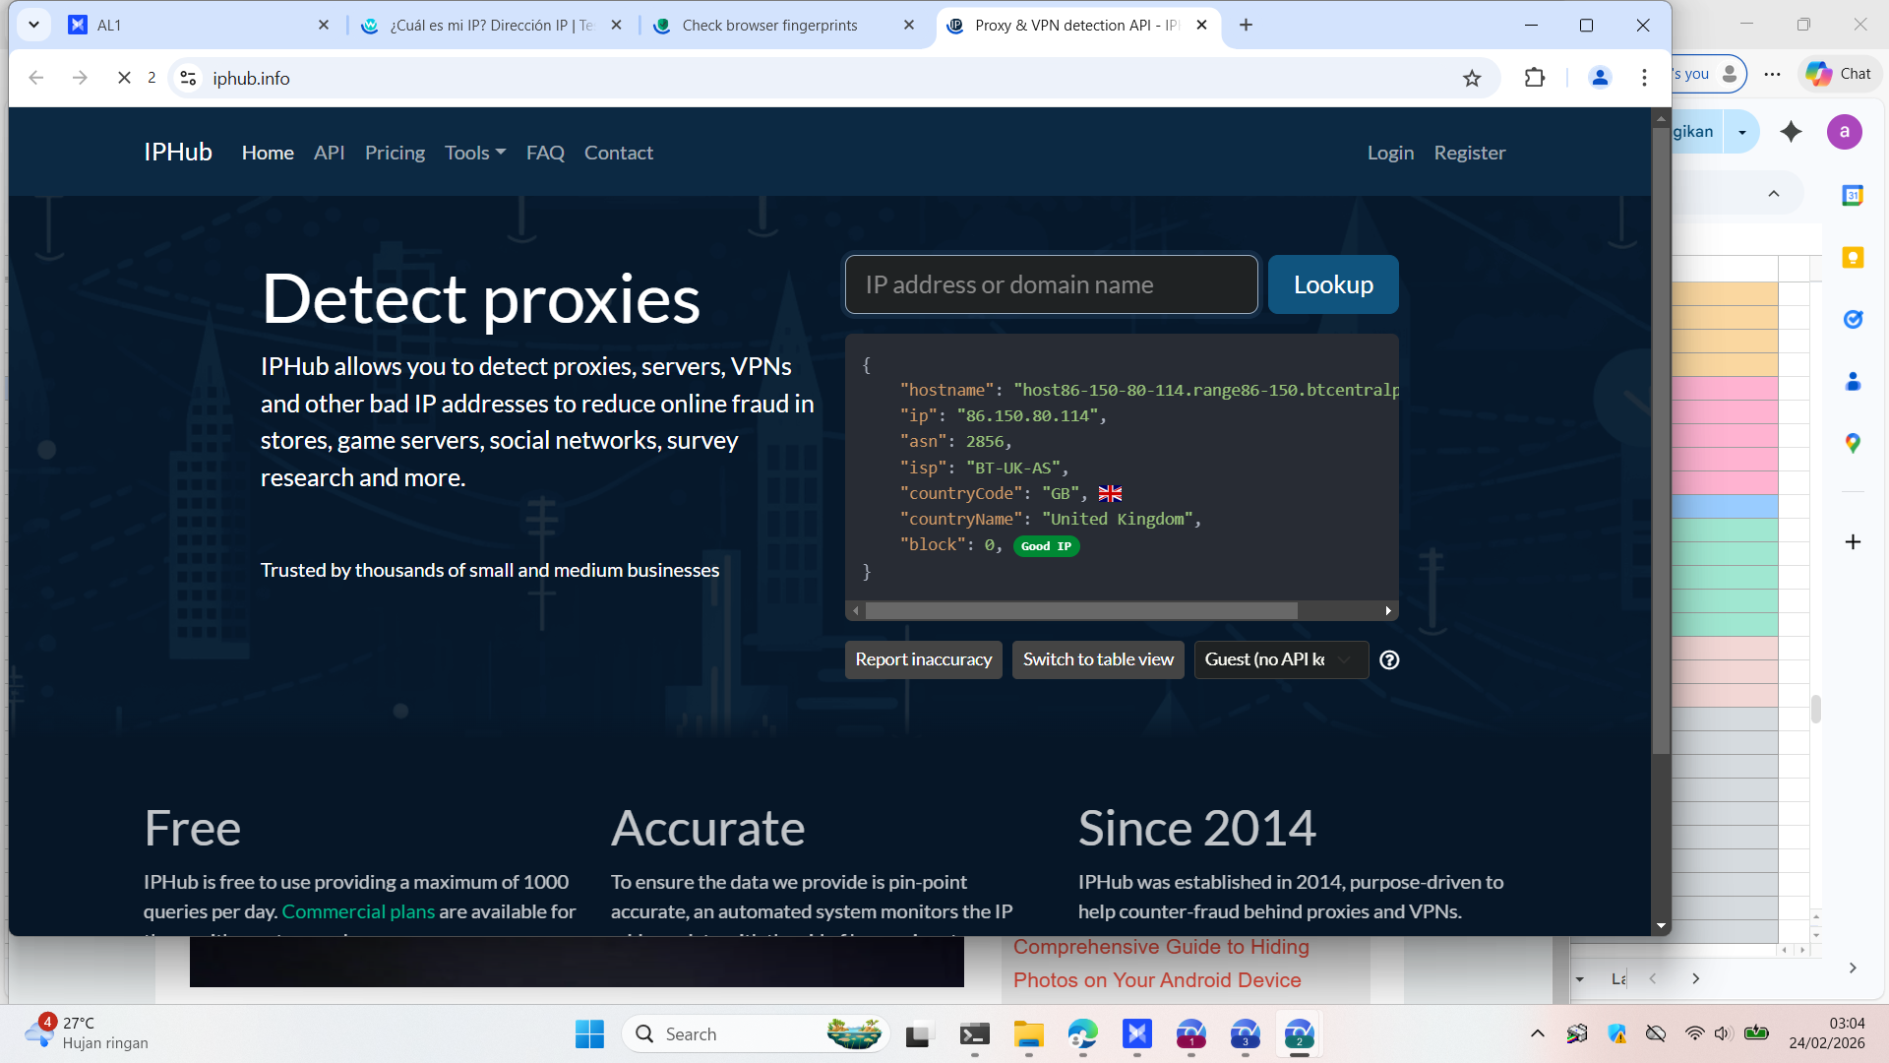Open the Pricing menu item
Screen dimensions: 1889x1063
(395, 153)
